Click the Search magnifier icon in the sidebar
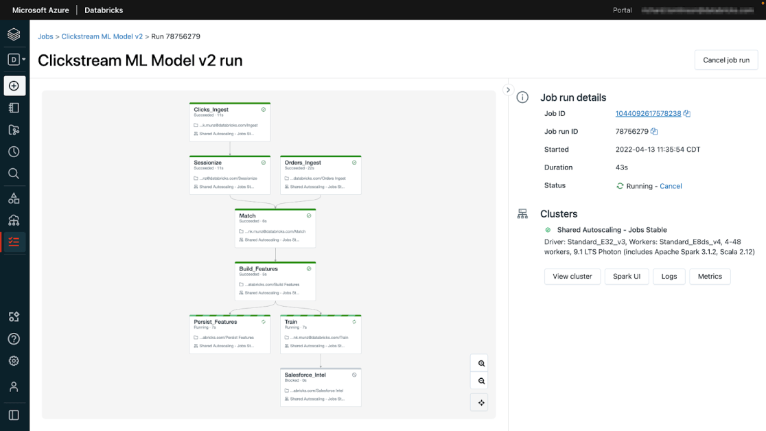 pos(14,174)
